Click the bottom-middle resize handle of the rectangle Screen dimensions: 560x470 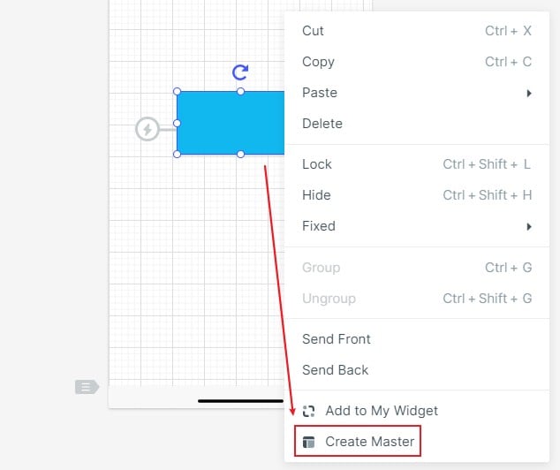pyautogui.click(x=240, y=155)
